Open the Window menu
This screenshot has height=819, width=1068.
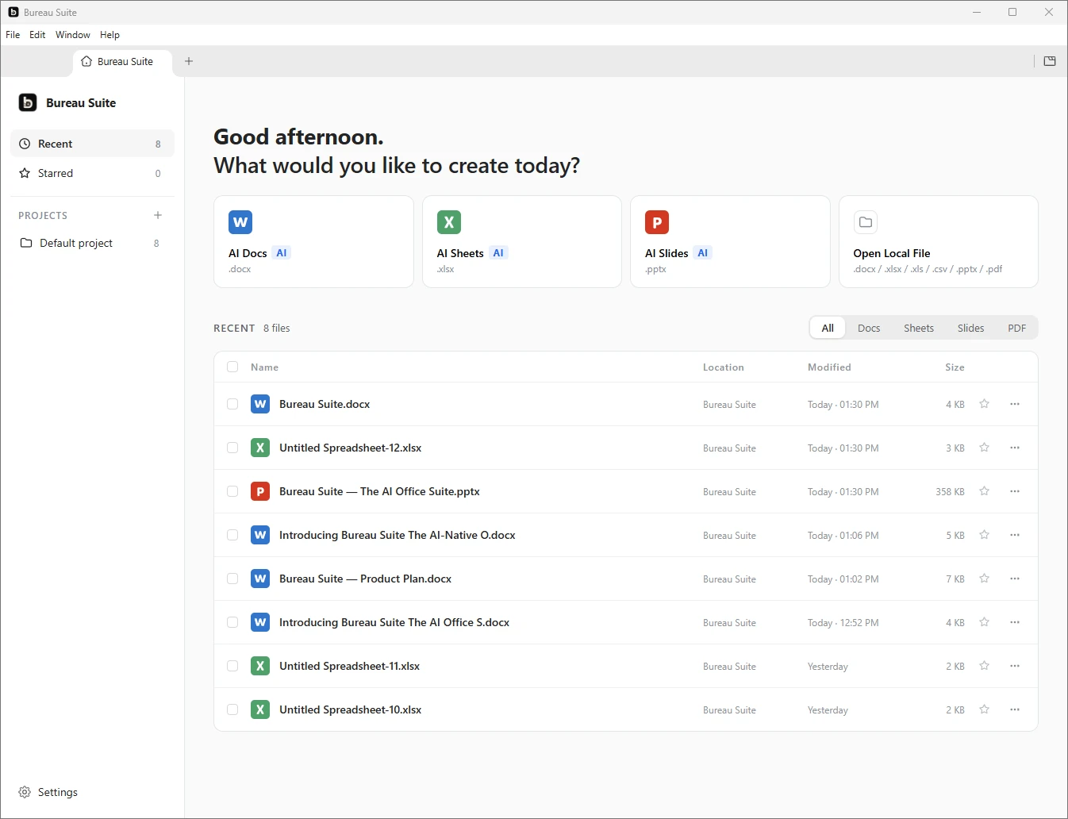(x=73, y=35)
